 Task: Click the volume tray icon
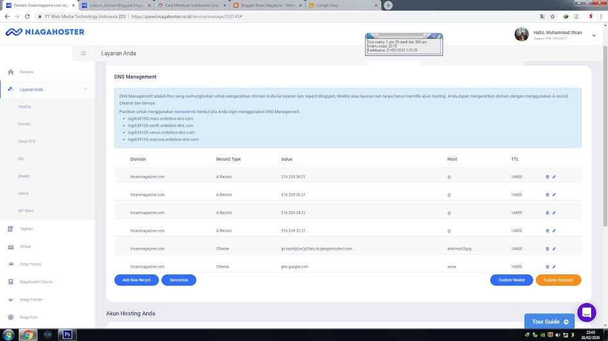tap(558, 335)
